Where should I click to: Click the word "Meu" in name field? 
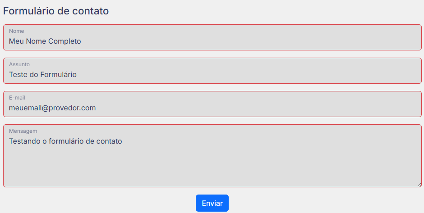(x=16, y=41)
